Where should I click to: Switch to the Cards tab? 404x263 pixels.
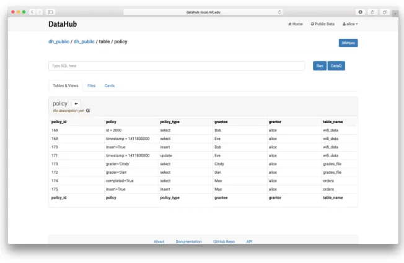click(110, 85)
